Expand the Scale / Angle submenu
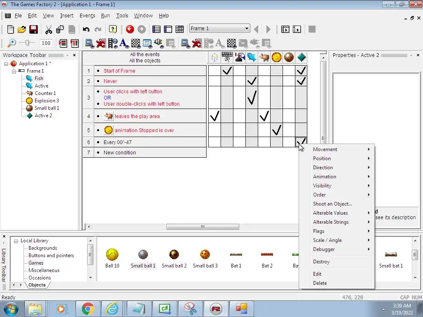Viewport: 423px width, 317px height. (337, 240)
